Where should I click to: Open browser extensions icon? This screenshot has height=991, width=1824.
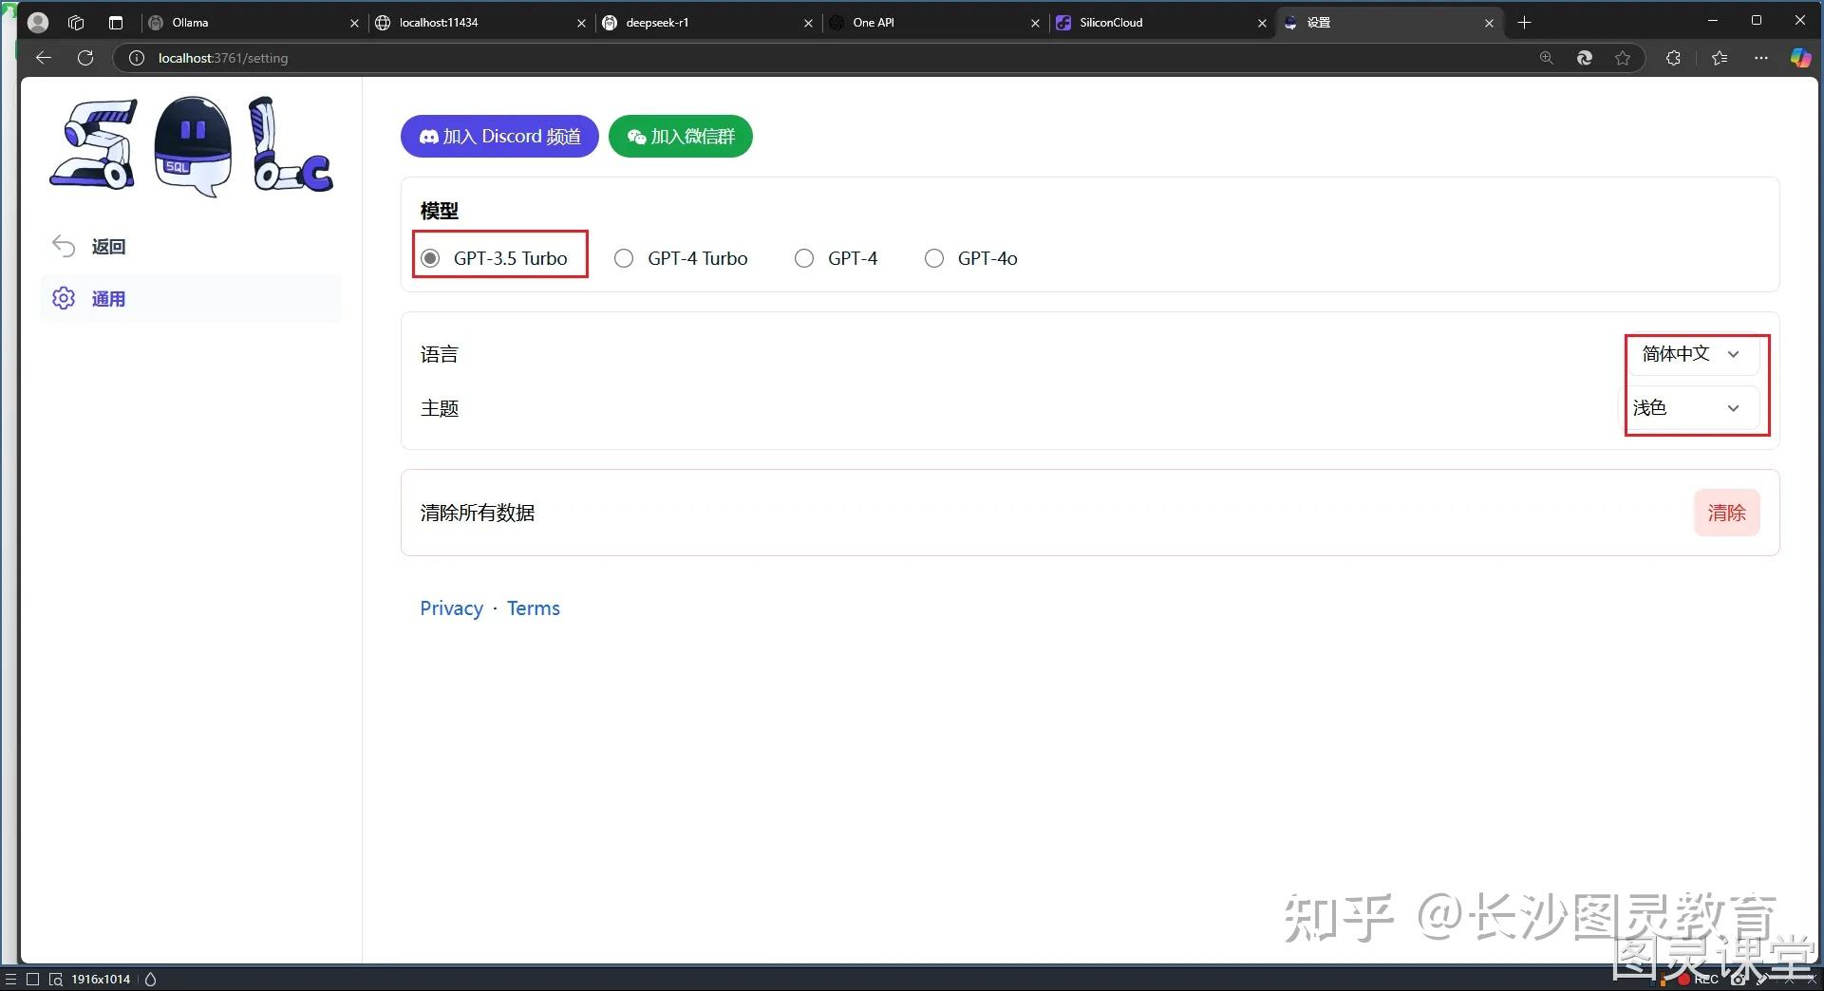click(1672, 58)
